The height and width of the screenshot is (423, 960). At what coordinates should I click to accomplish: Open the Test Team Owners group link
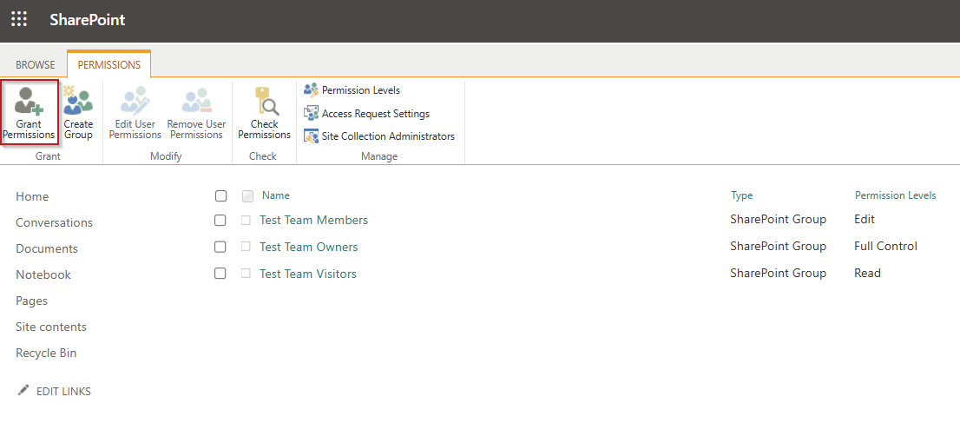[308, 248]
